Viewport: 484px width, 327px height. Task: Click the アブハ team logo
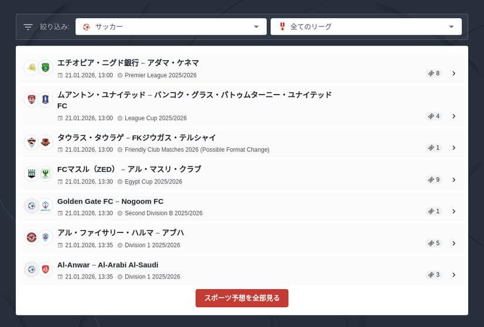coord(46,238)
